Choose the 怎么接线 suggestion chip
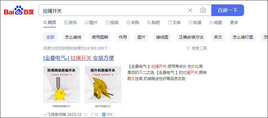The height and width of the screenshot is (118, 268). coord(73,37)
